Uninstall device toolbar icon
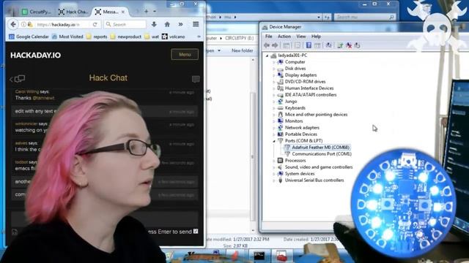 coord(349,45)
